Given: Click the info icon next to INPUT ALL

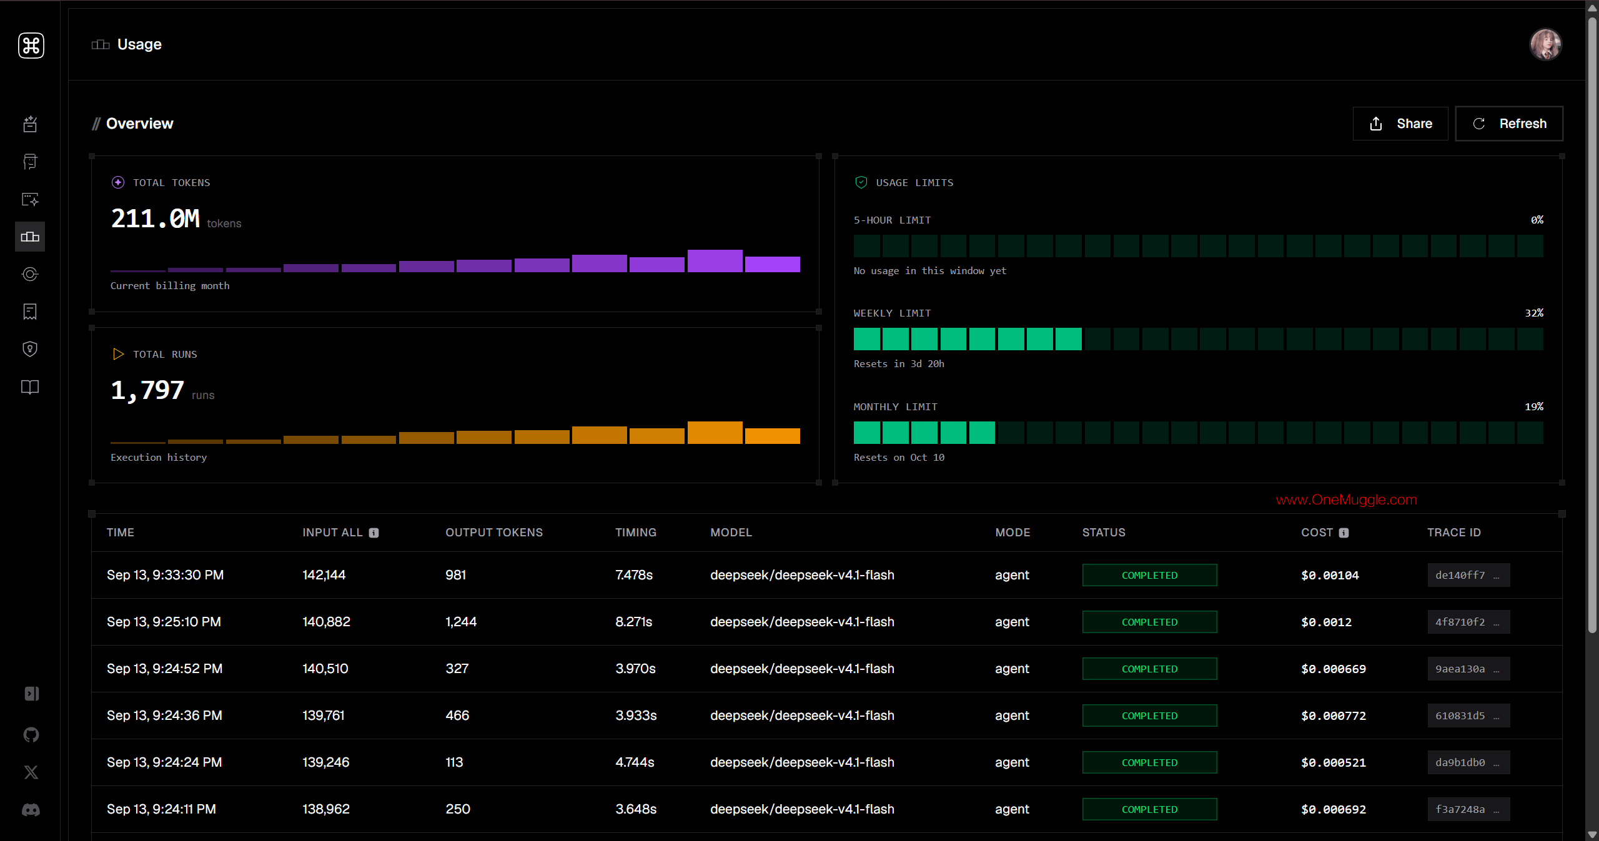Looking at the screenshot, I should [374, 533].
